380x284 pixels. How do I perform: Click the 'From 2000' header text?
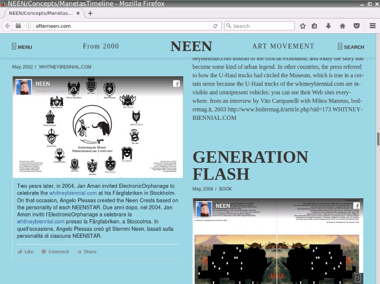pyautogui.click(x=101, y=46)
